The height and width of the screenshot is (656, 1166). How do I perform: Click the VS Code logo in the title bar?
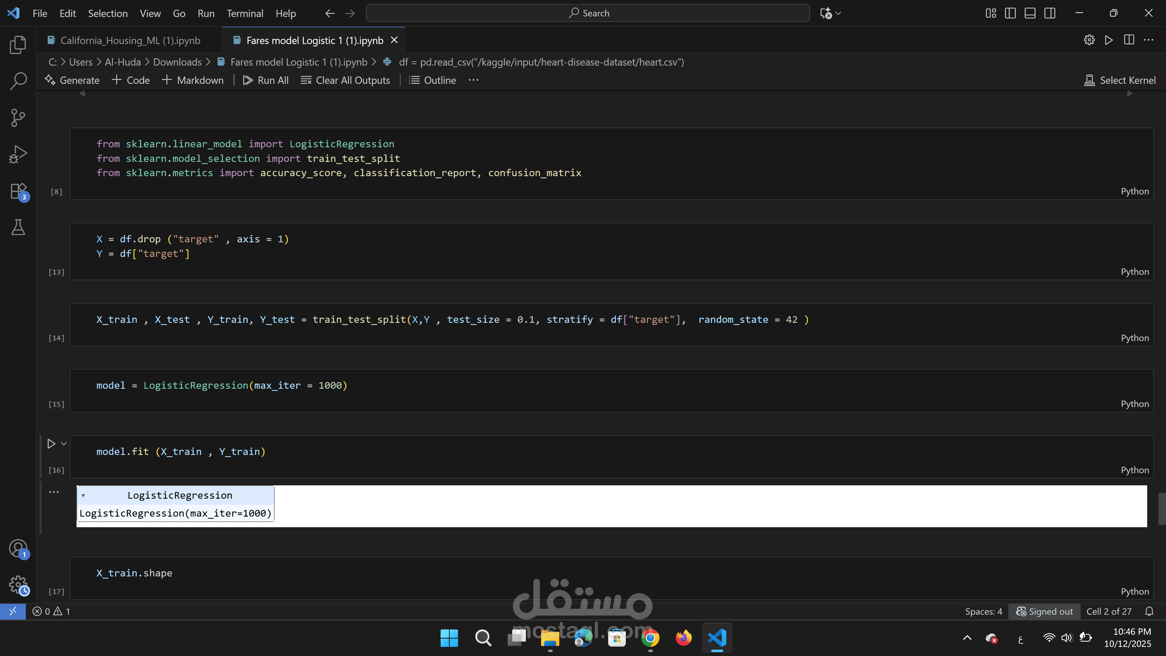(14, 13)
